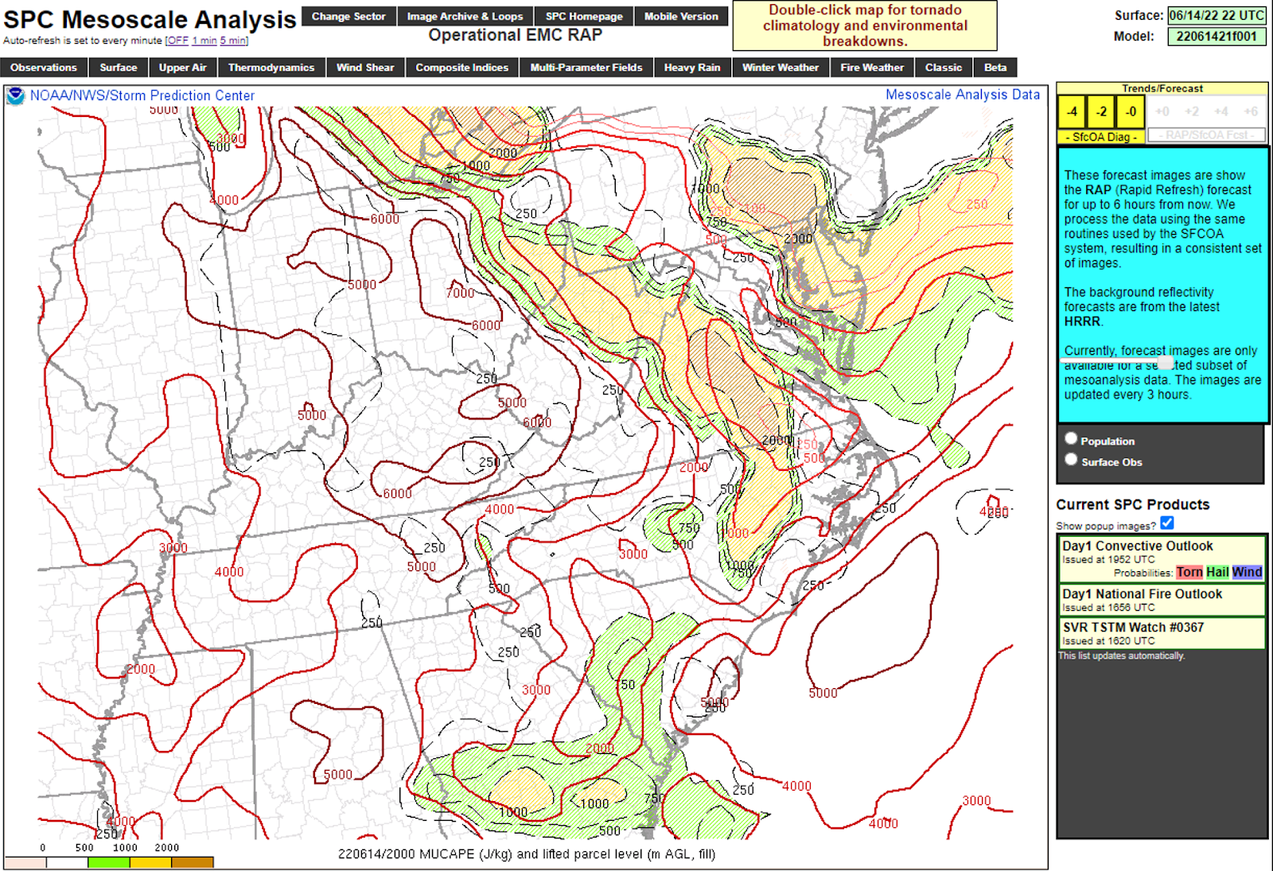
Task: Click the NOAA logo icon
Action: [x=15, y=96]
